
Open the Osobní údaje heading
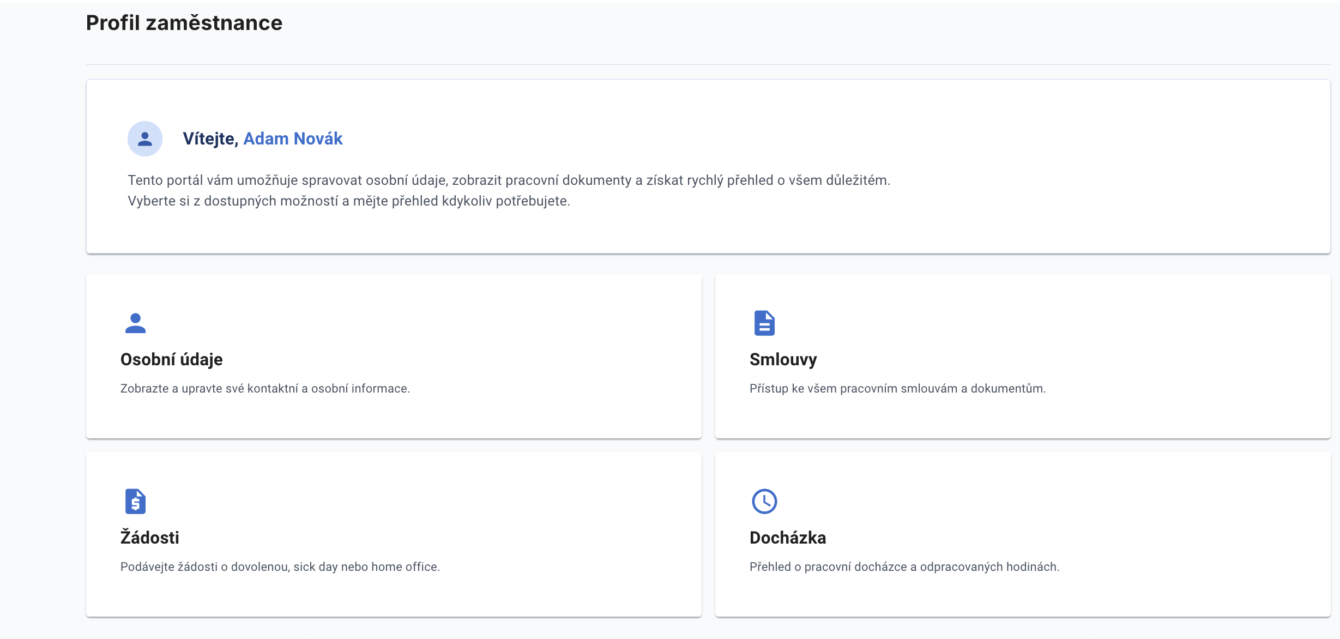(171, 360)
